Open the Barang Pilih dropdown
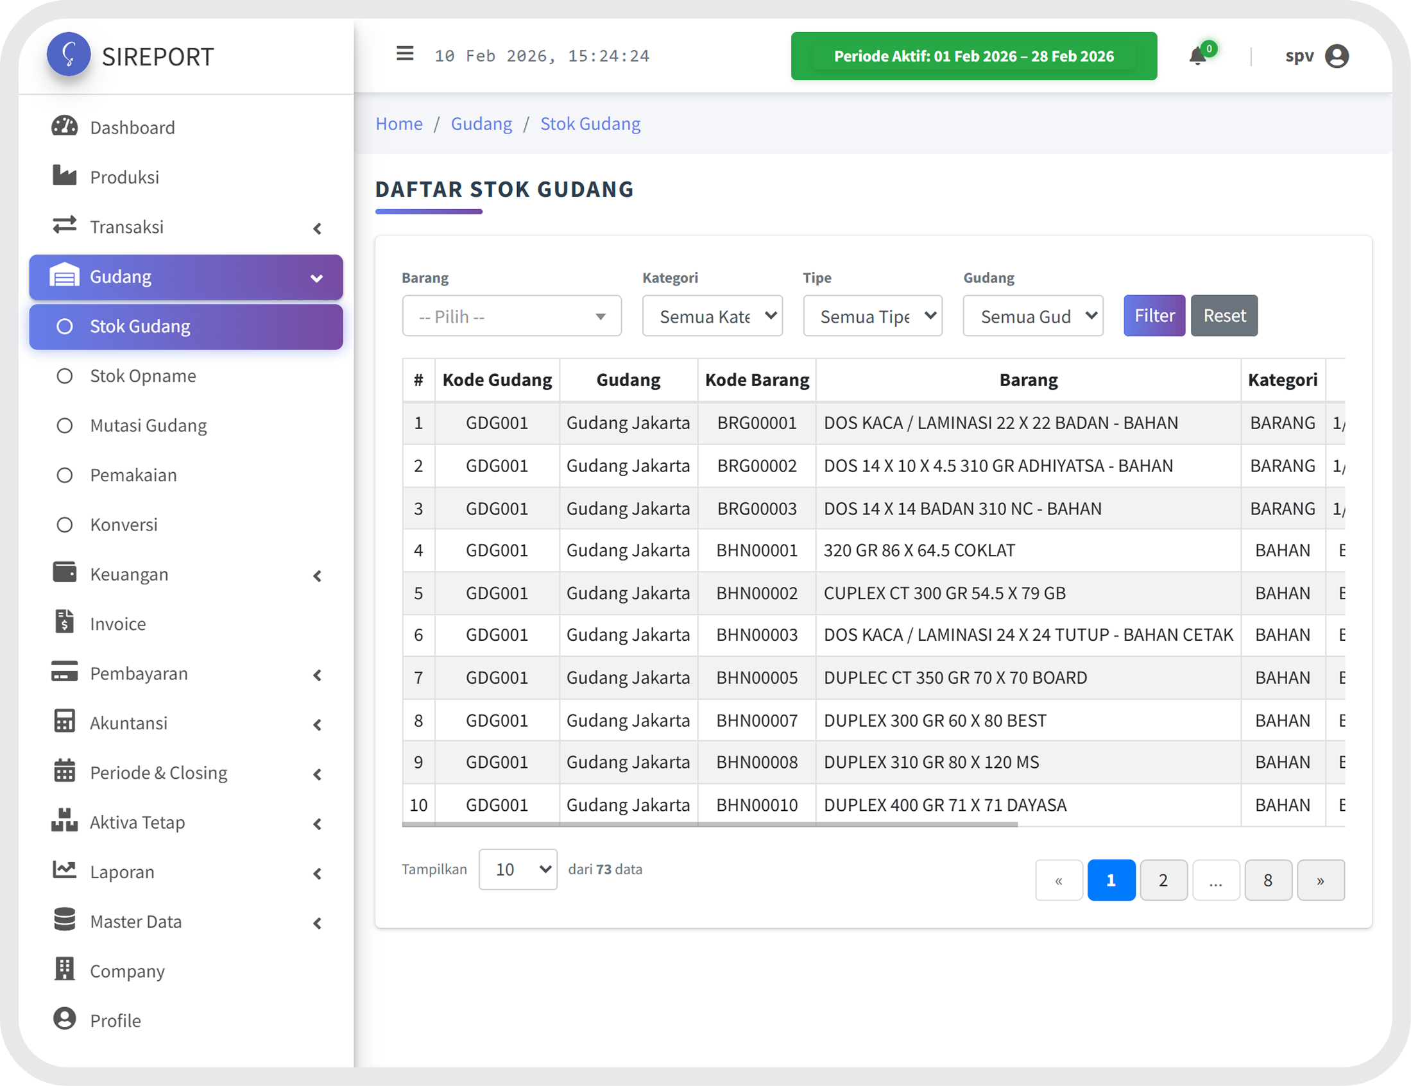The image size is (1411, 1086). coord(511,316)
